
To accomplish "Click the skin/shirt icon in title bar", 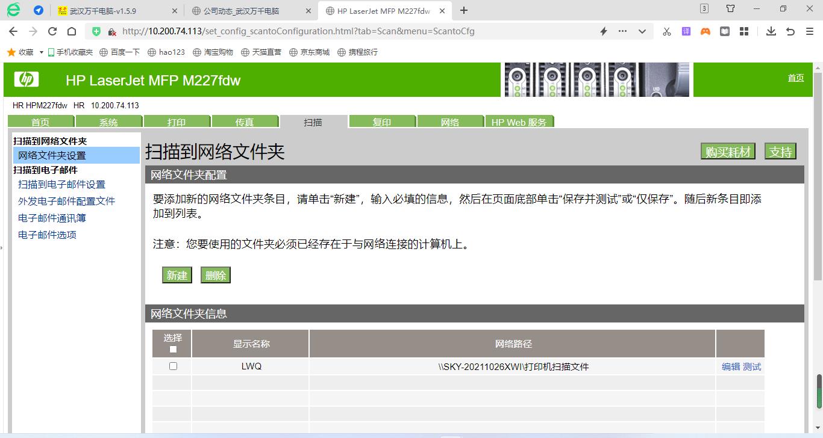I will point(730,8).
